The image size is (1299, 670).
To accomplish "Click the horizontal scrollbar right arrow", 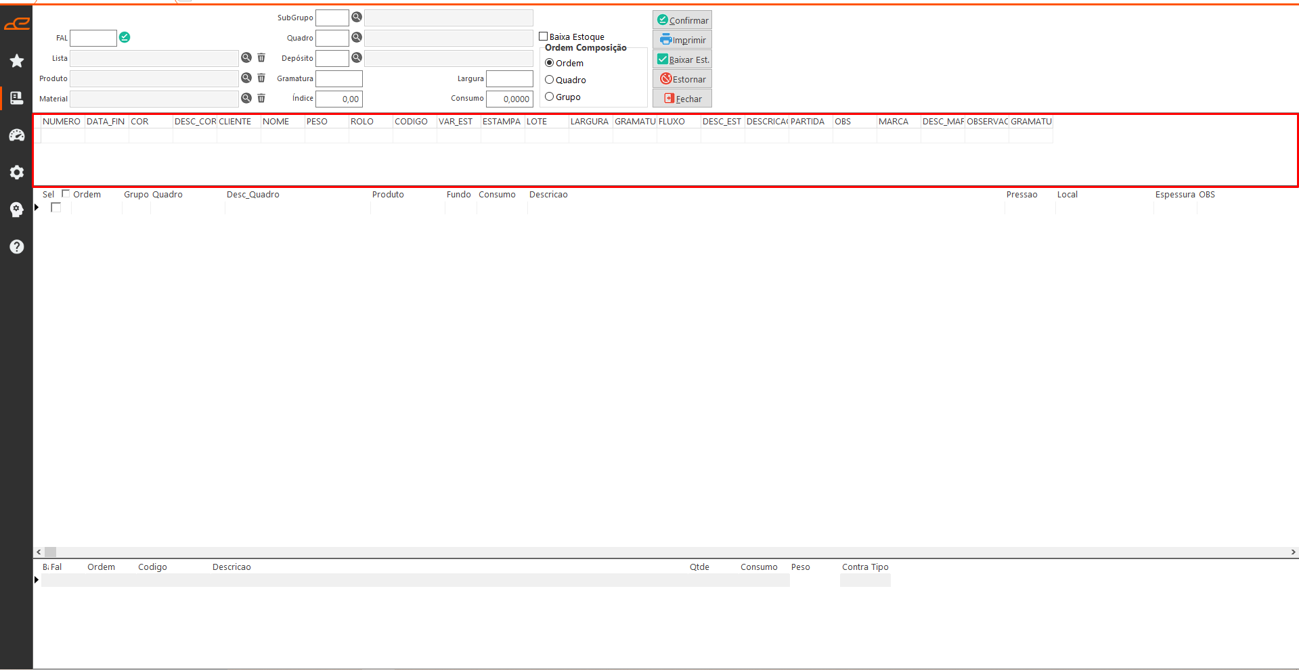I will 1293,552.
